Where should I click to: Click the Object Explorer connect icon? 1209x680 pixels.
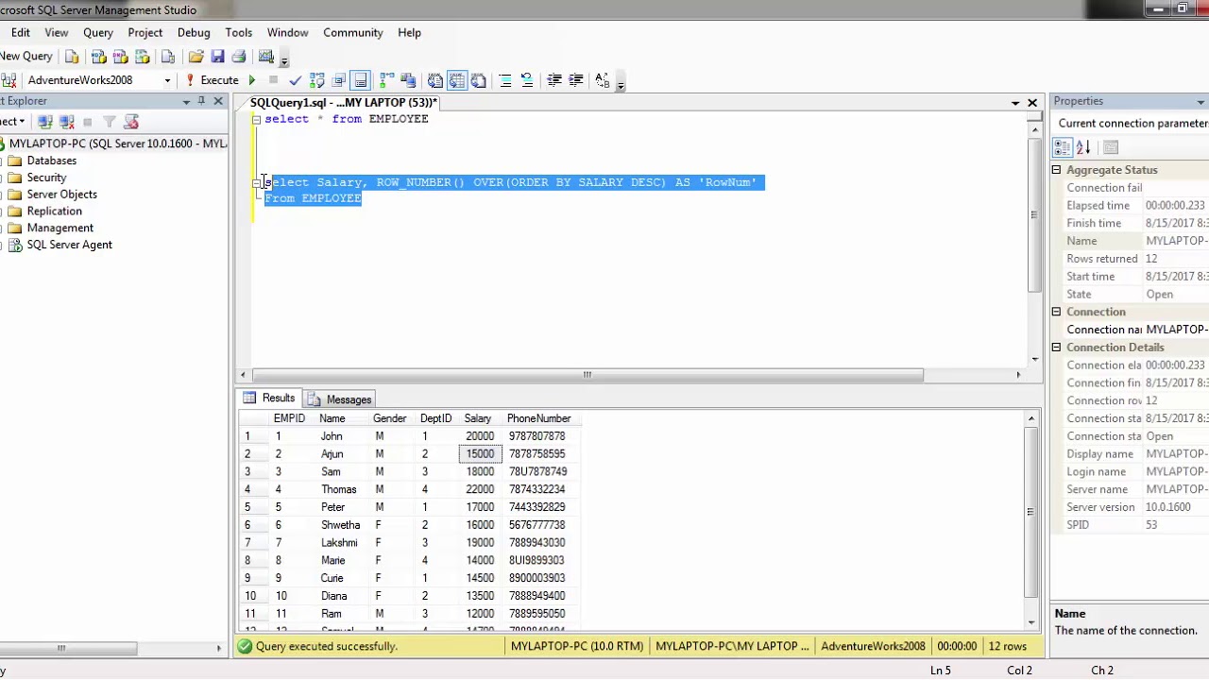click(x=44, y=122)
